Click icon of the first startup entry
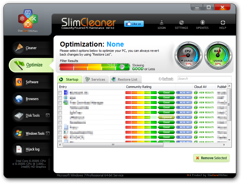This screenshot has width=242, height=184. tap(66, 93)
